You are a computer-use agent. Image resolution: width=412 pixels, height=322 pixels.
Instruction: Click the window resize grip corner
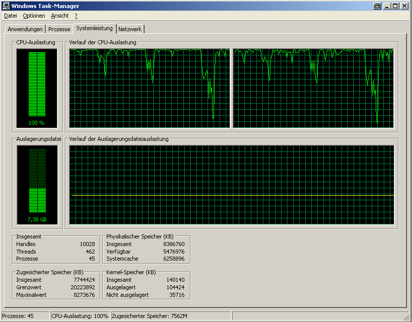[407, 317]
